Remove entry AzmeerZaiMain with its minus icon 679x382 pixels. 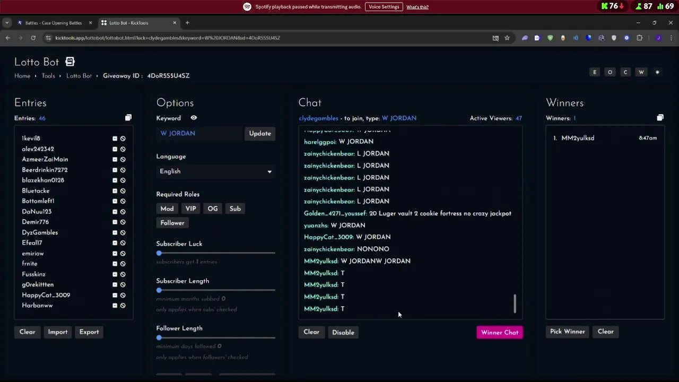pos(115,159)
